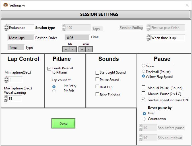Enable the Pause Sound checkbox

(98, 80)
